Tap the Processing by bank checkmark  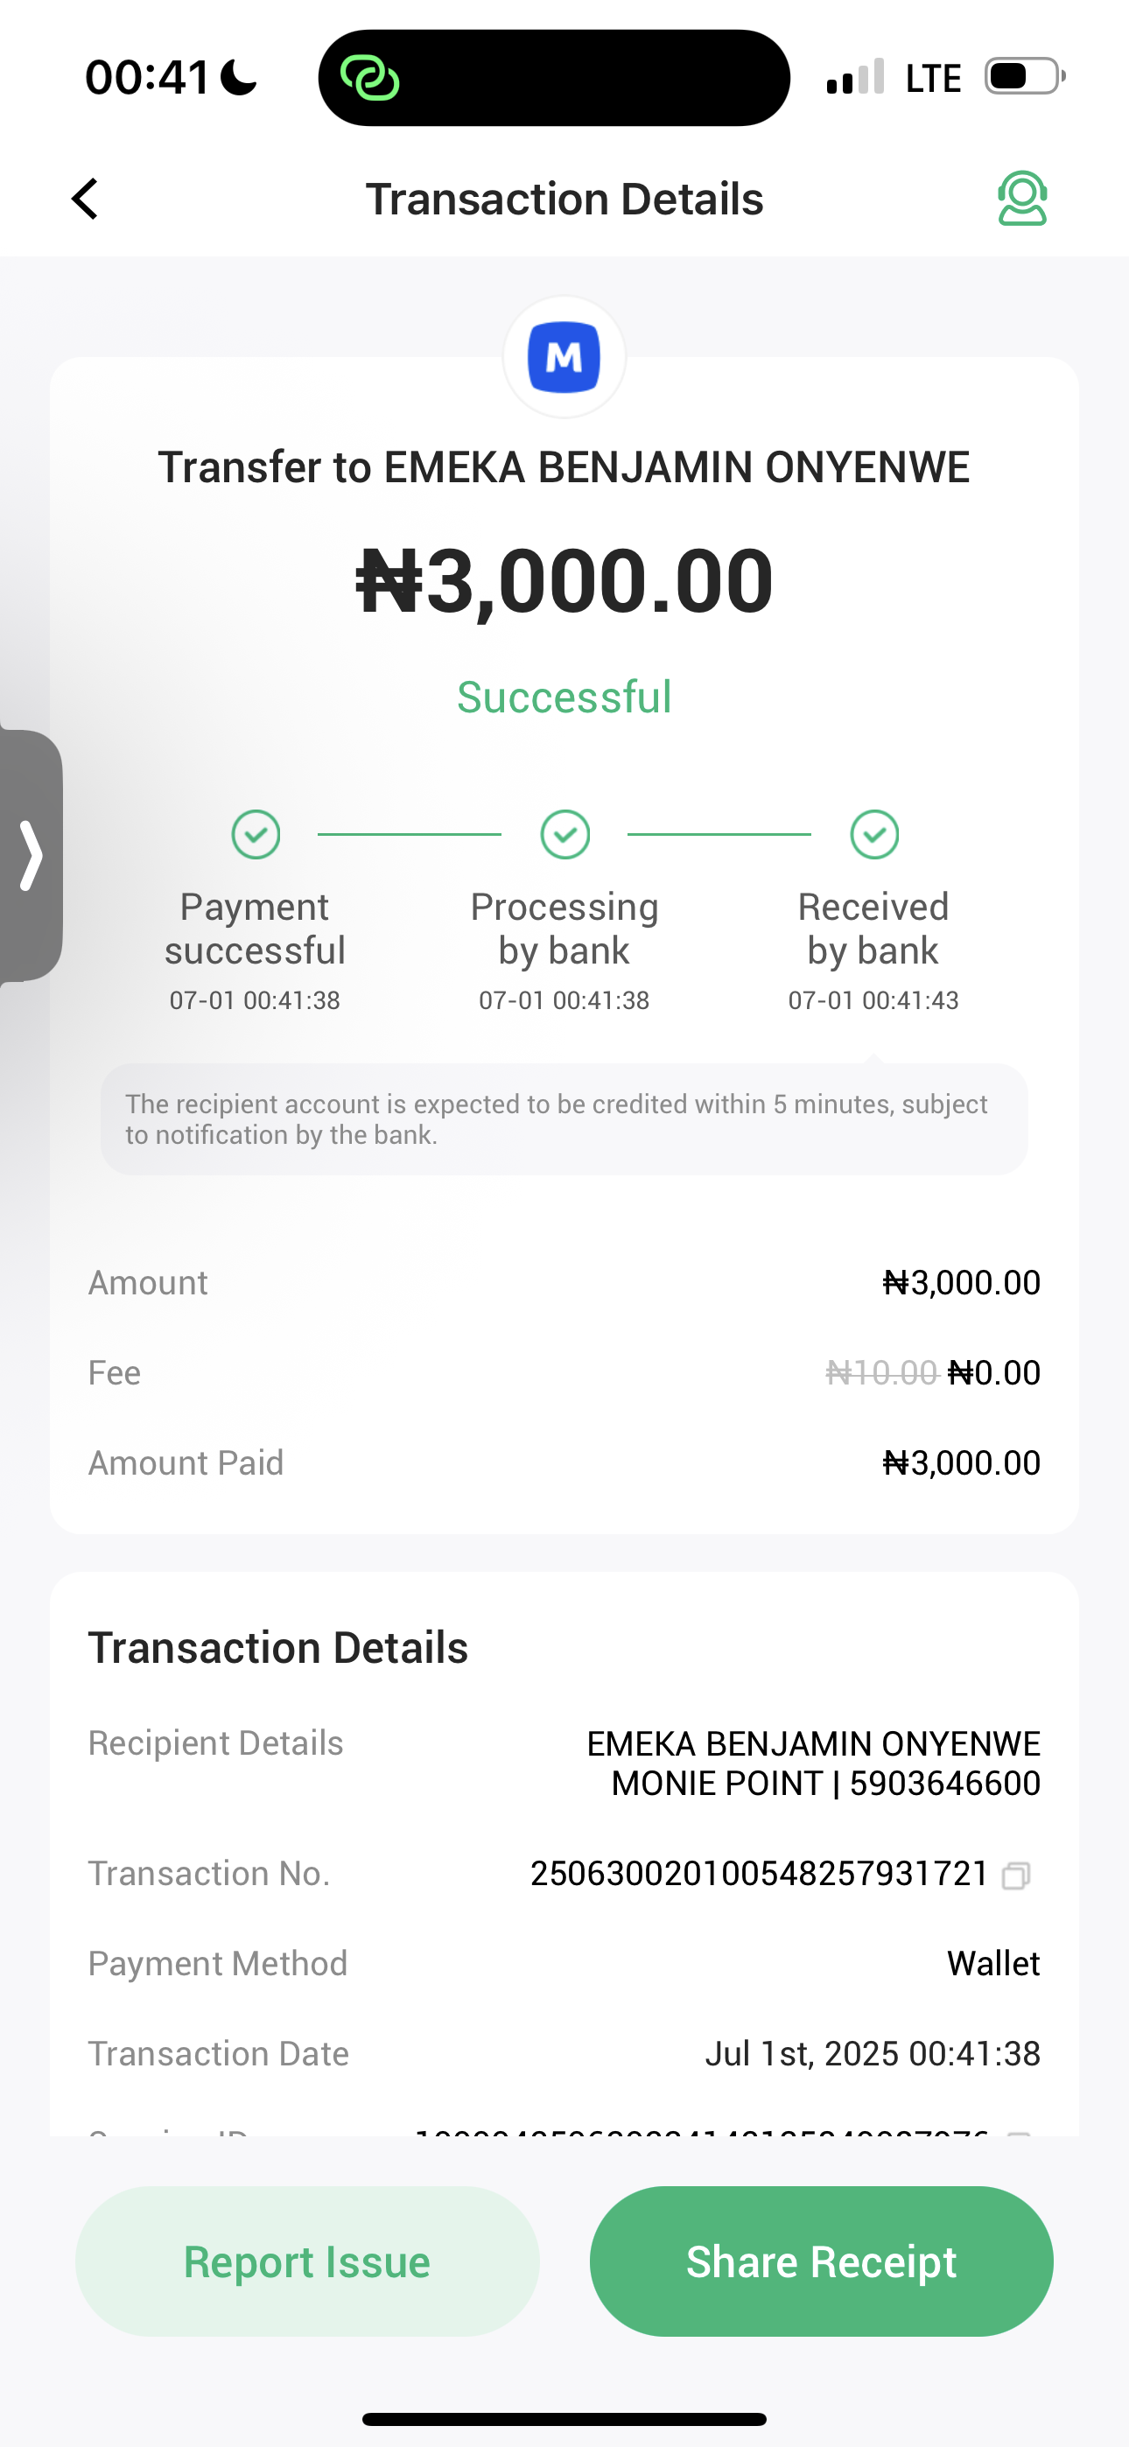point(564,834)
